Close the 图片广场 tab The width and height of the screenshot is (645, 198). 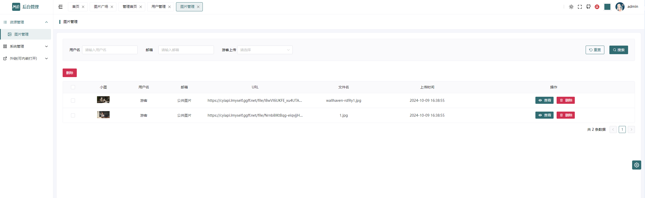point(112,7)
